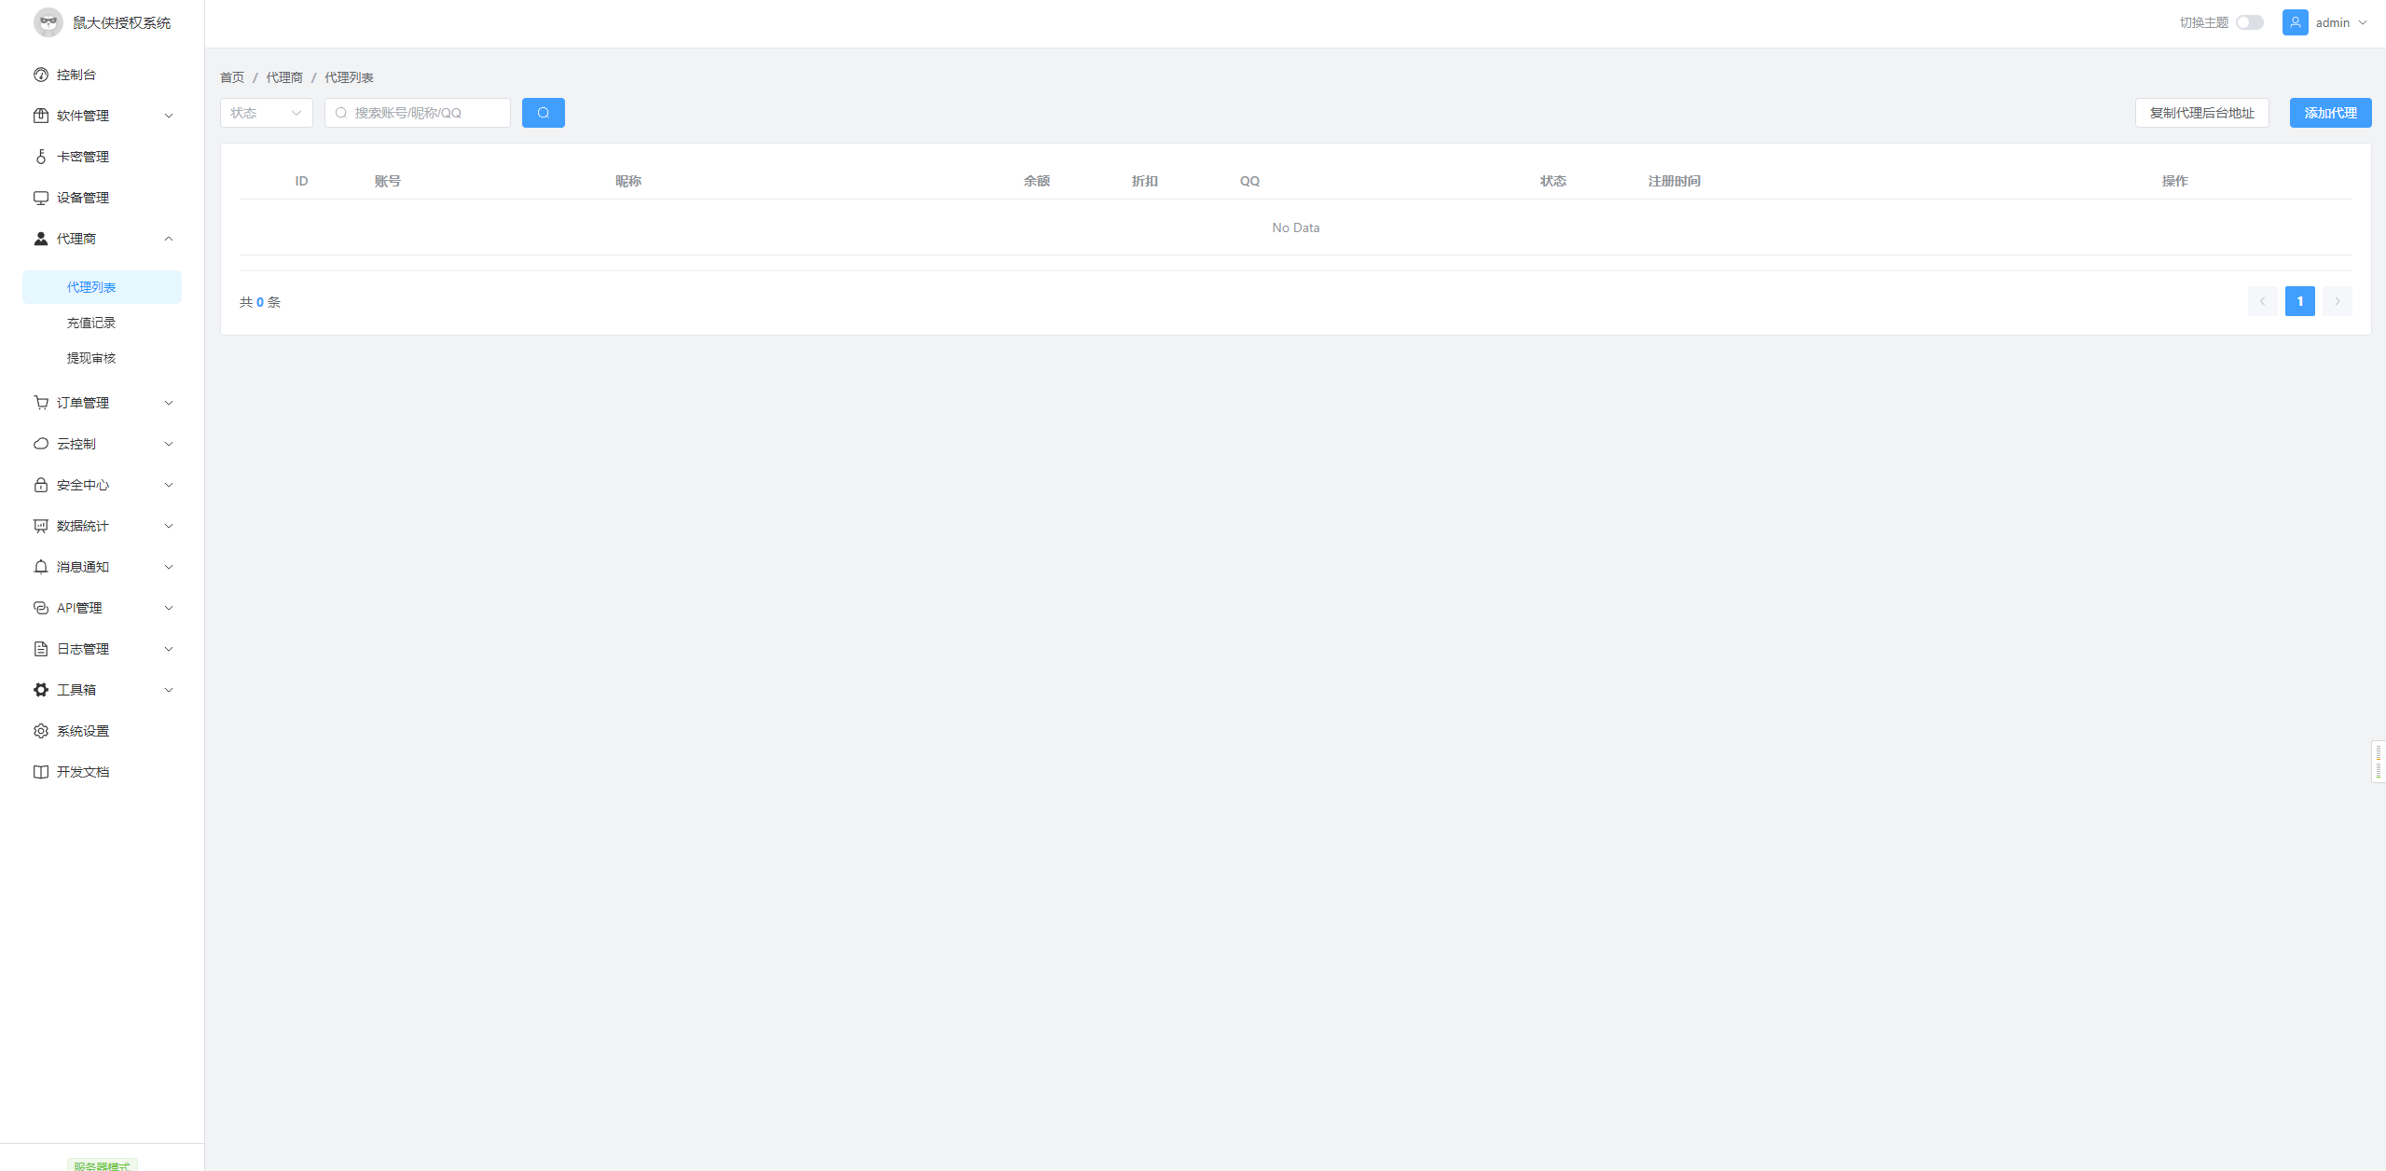Click the 鼠大侠 logo avatar

coord(48,22)
